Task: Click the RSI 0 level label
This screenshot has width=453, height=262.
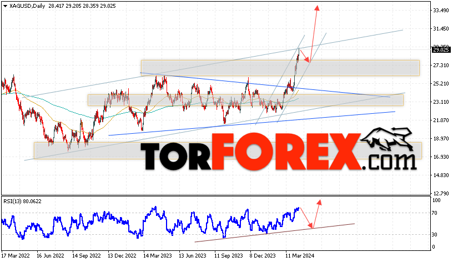Action: pyautogui.click(x=433, y=247)
